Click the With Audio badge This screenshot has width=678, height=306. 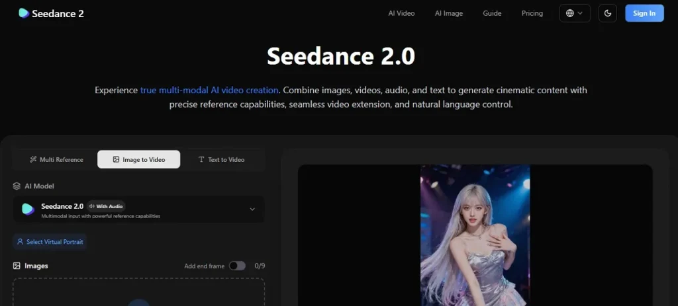[x=106, y=206]
